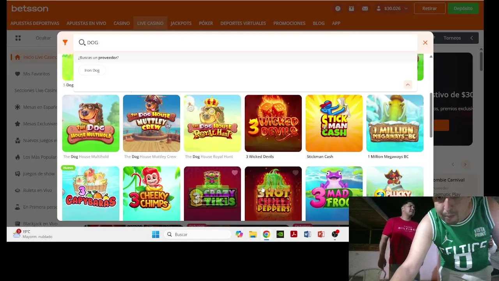Open the 3 Wicked Devils game
The image size is (499, 281).
[x=273, y=123]
